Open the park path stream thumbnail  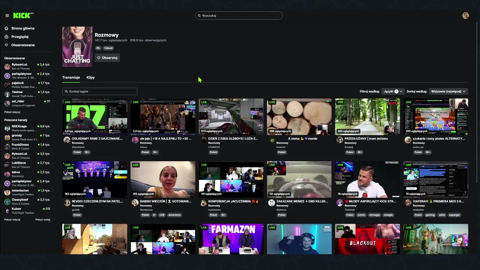[x=367, y=117]
